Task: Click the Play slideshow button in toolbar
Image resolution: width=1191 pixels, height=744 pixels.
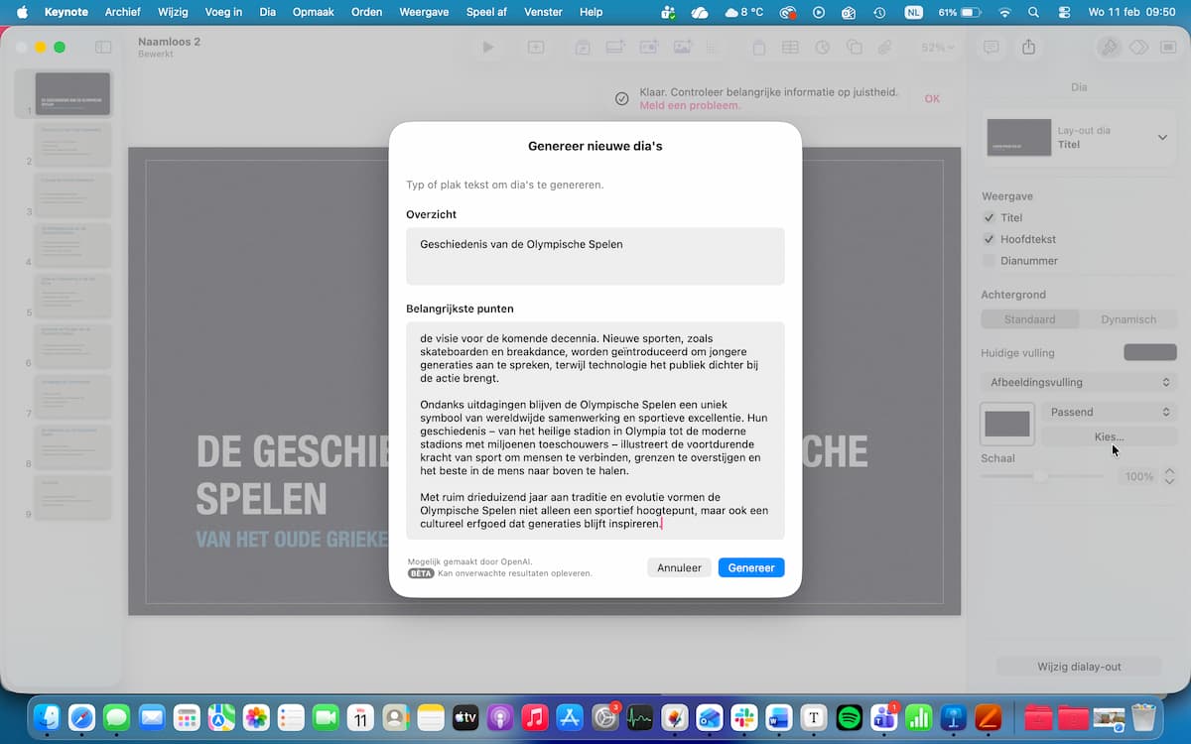Action: coord(487,48)
